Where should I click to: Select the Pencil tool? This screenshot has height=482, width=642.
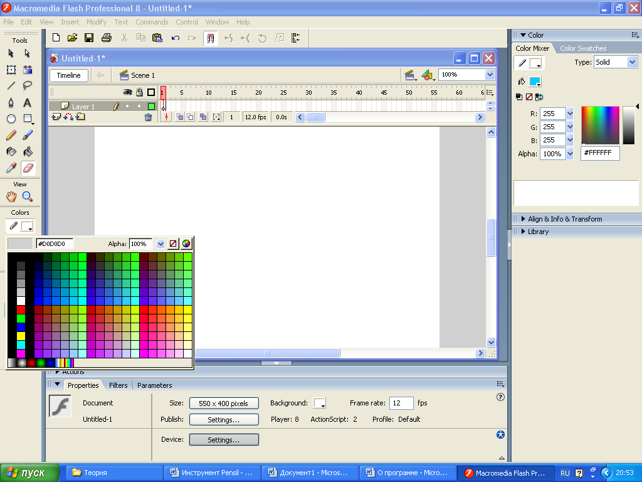11,136
